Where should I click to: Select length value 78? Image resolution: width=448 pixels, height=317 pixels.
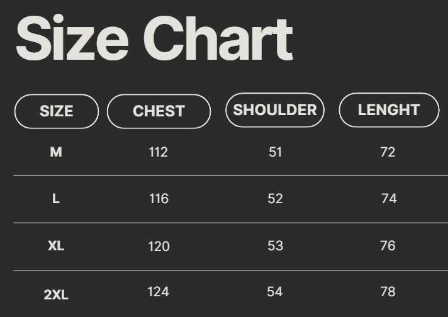[x=388, y=292]
